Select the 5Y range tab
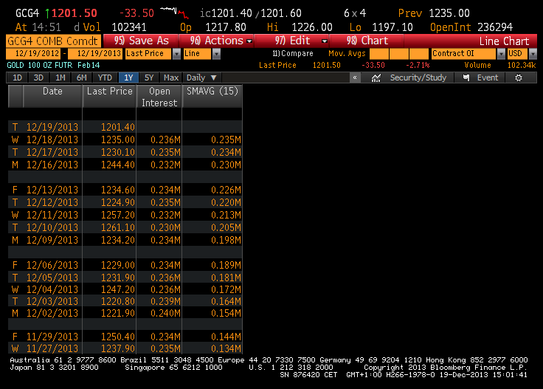 click(149, 78)
